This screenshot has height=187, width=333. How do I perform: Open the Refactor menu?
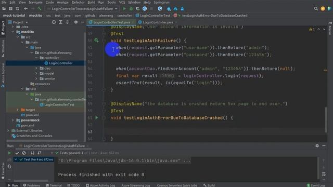pyautogui.click(x=78, y=2)
